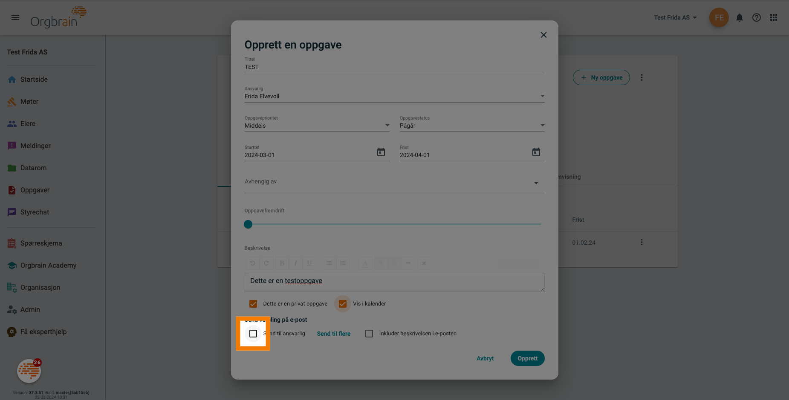789x400 pixels.
Task: Click Avbryt to cancel
Action: pos(485,358)
